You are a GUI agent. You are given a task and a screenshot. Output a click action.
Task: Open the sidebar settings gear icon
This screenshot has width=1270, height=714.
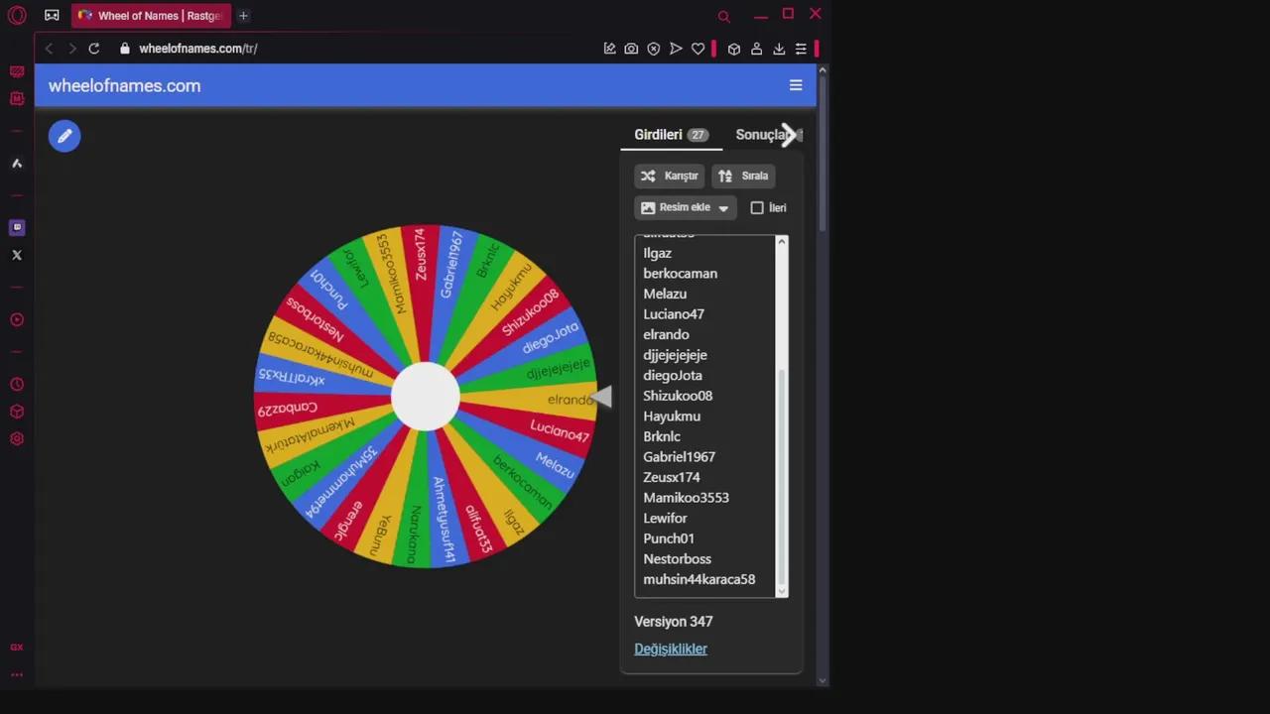(17, 438)
